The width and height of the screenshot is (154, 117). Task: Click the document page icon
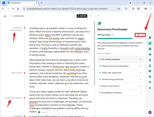[11, 16]
